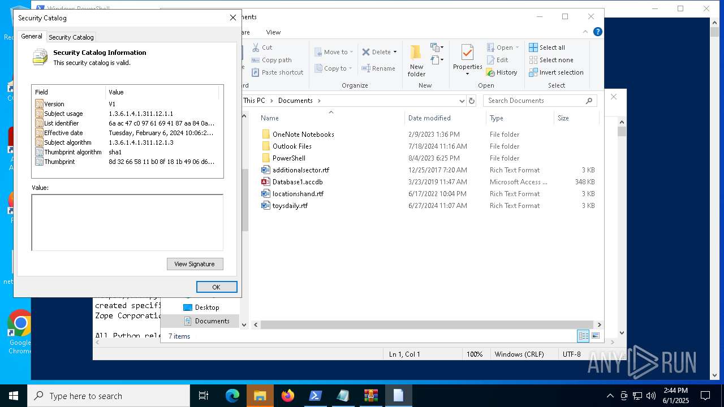Select locationshand.rtf file
The height and width of the screenshot is (407, 724).
298,194
